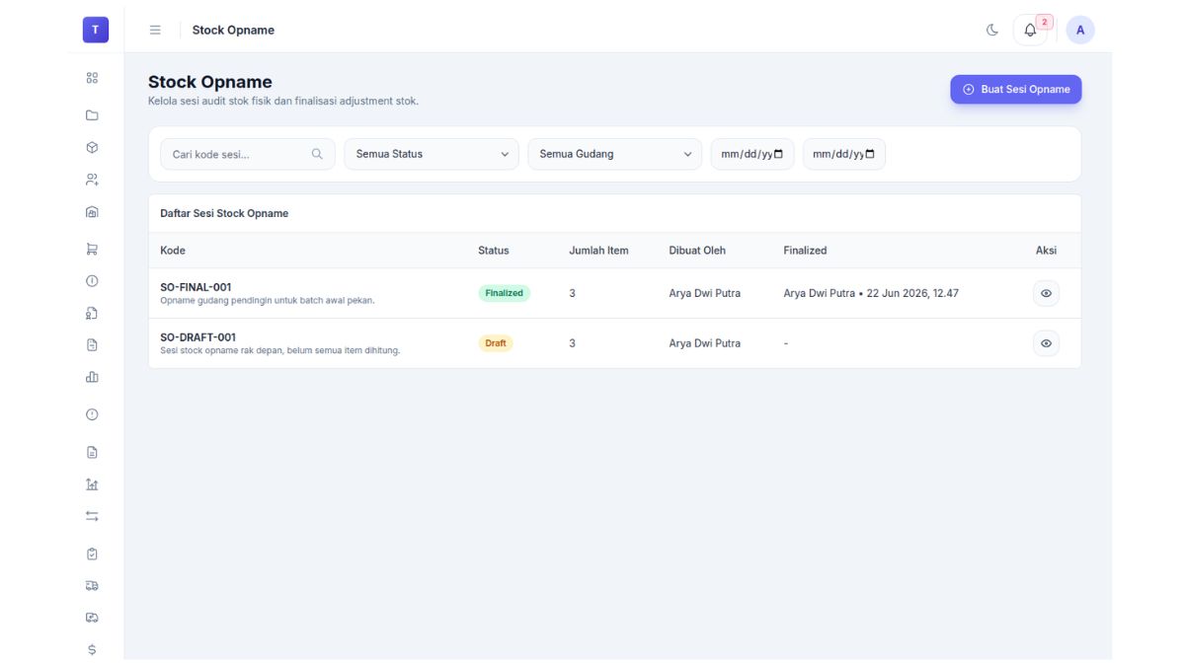Click the search magnifier icon in code field
The image size is (1185, 666).
tap(317, 154)
